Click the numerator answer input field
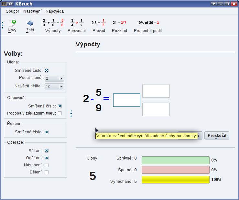Screen dimensions: 239x200 (156, 91)
